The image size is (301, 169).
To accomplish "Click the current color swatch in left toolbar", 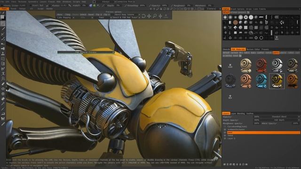I will click(x=2, y=17).
